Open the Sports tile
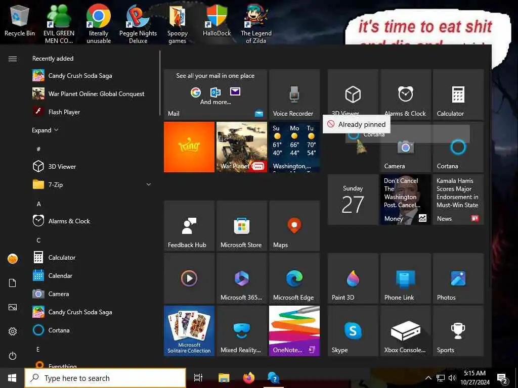Screen dimensions: 518x388 tap(458, 331)
